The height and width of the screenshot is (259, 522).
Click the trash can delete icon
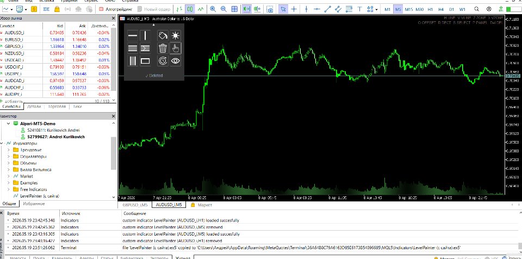[163, 48]
